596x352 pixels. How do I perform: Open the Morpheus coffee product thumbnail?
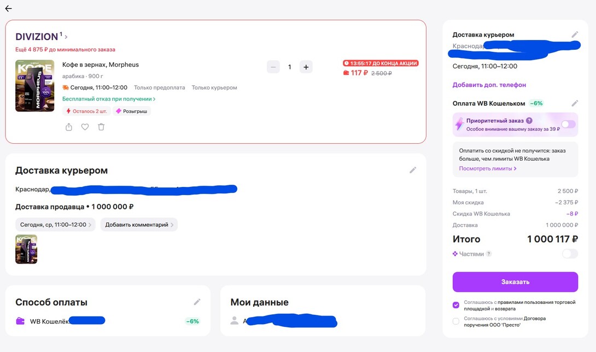[x=34, y=86]
